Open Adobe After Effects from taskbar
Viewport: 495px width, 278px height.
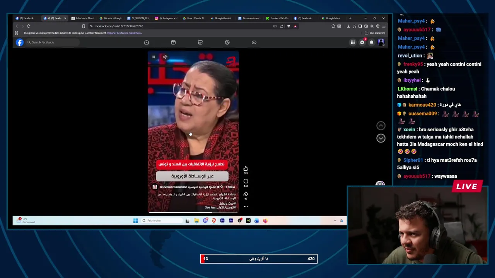tap(231, 221)
